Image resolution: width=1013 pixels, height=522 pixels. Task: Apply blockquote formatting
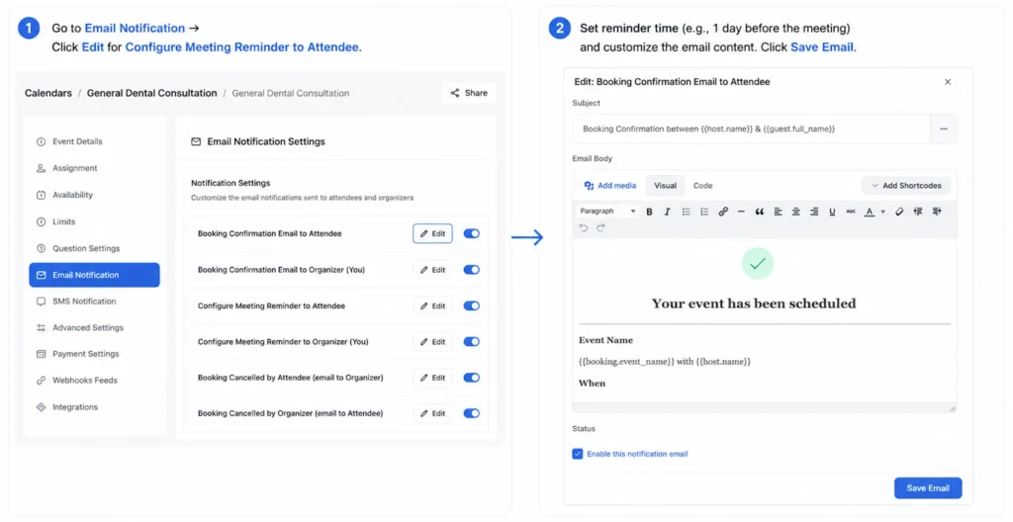coord(759,212)
